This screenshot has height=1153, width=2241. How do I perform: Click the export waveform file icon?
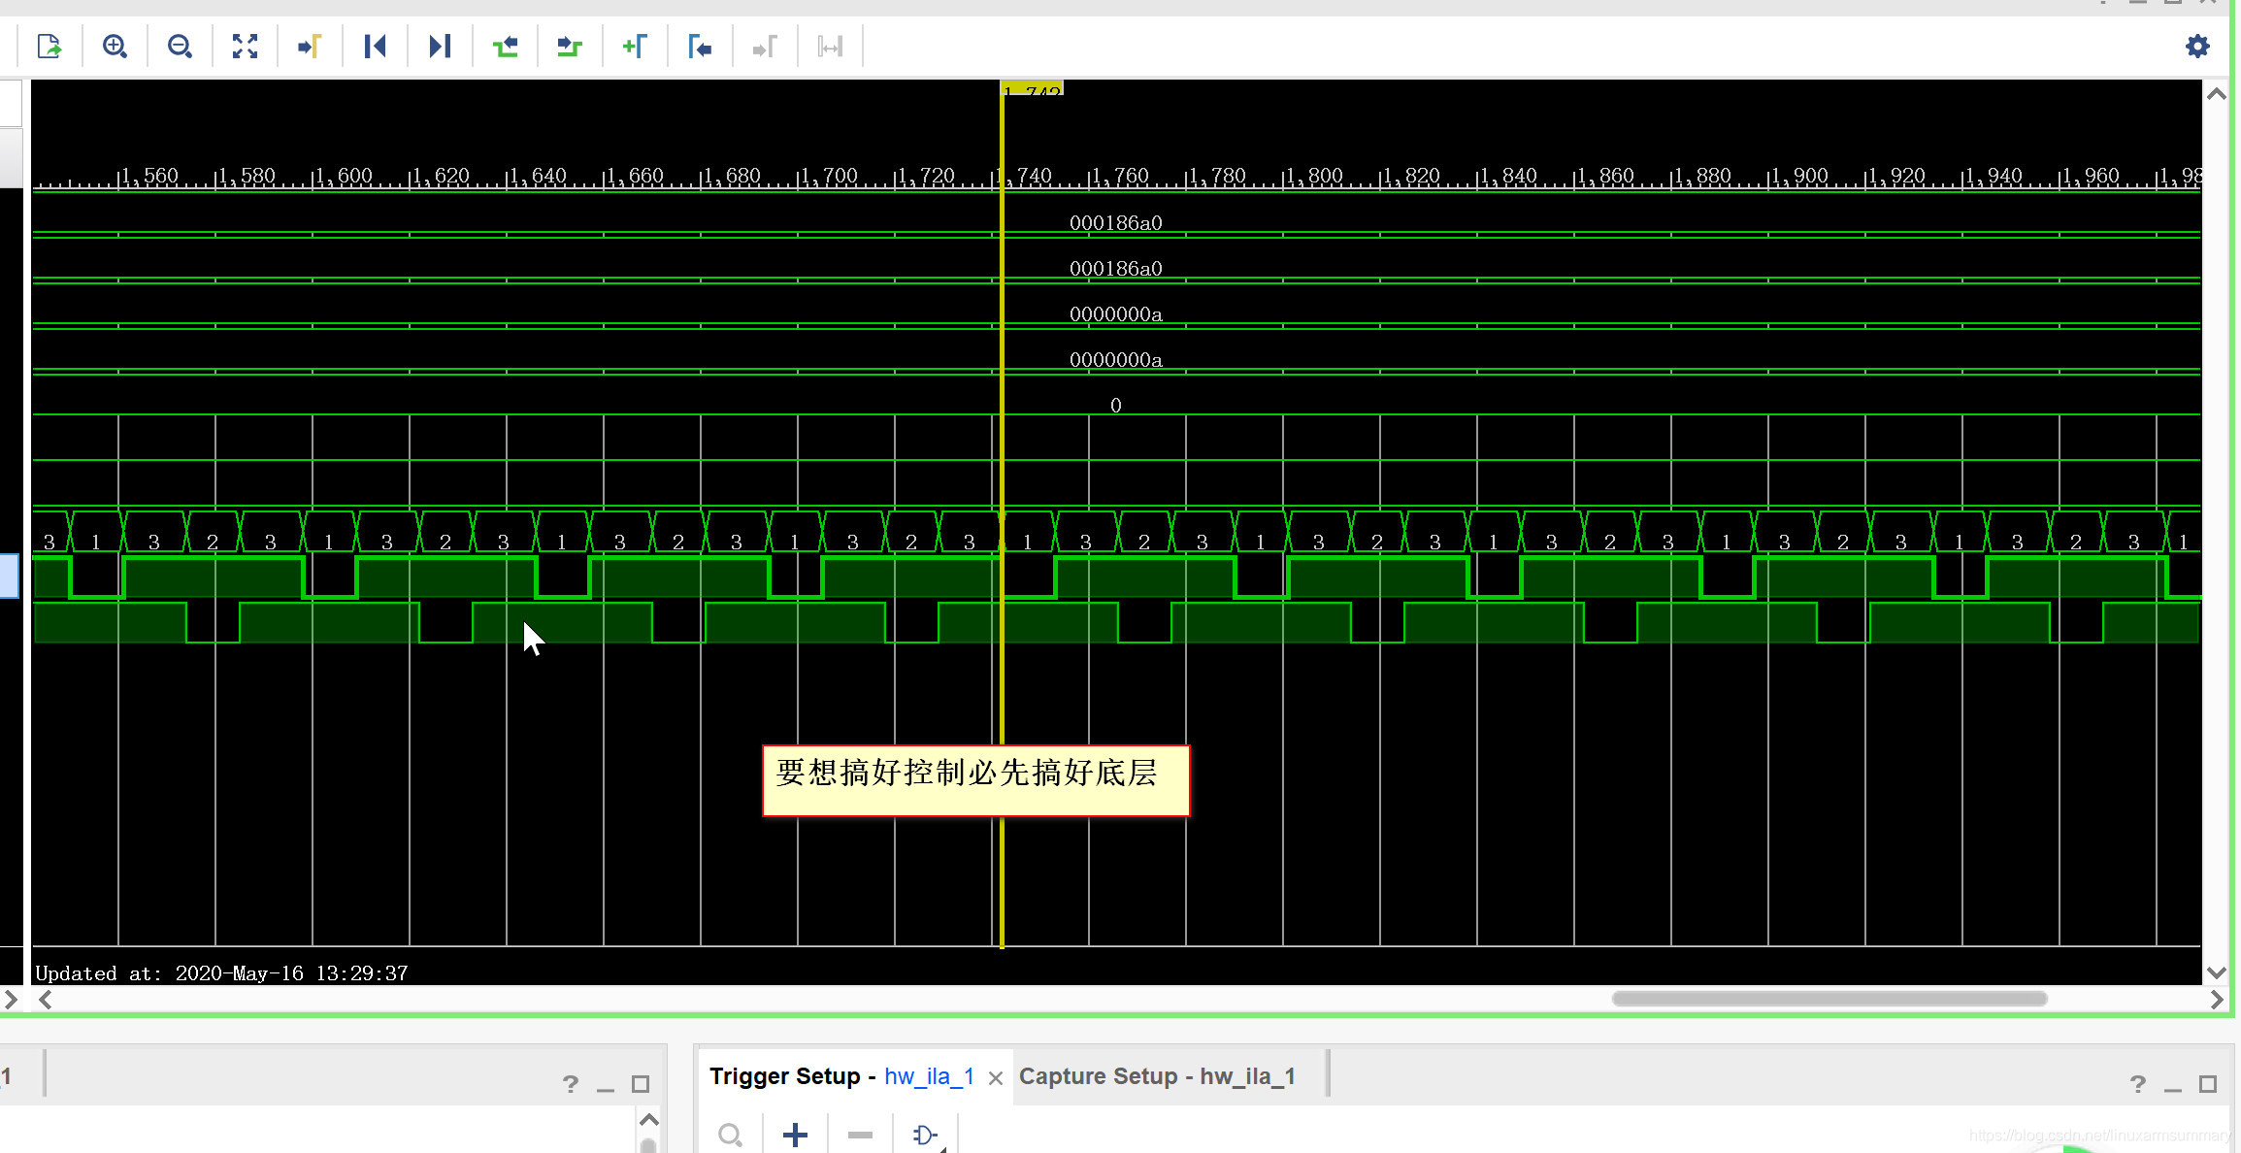49,47
